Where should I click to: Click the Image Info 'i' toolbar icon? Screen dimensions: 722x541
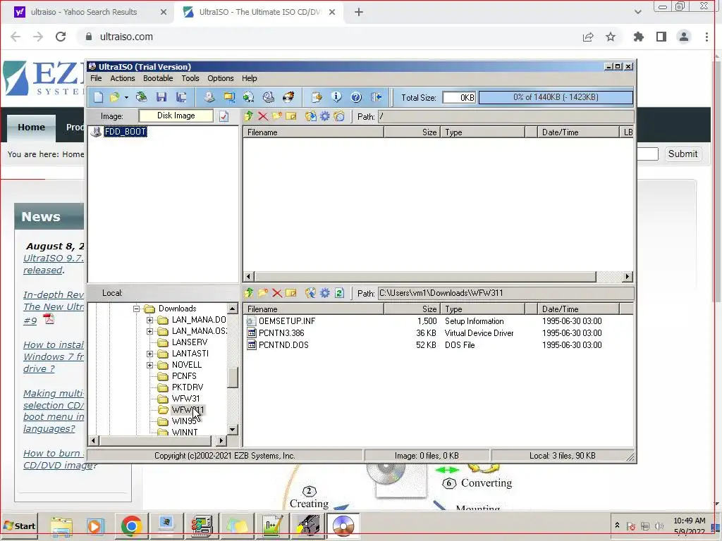pos(336,97)
